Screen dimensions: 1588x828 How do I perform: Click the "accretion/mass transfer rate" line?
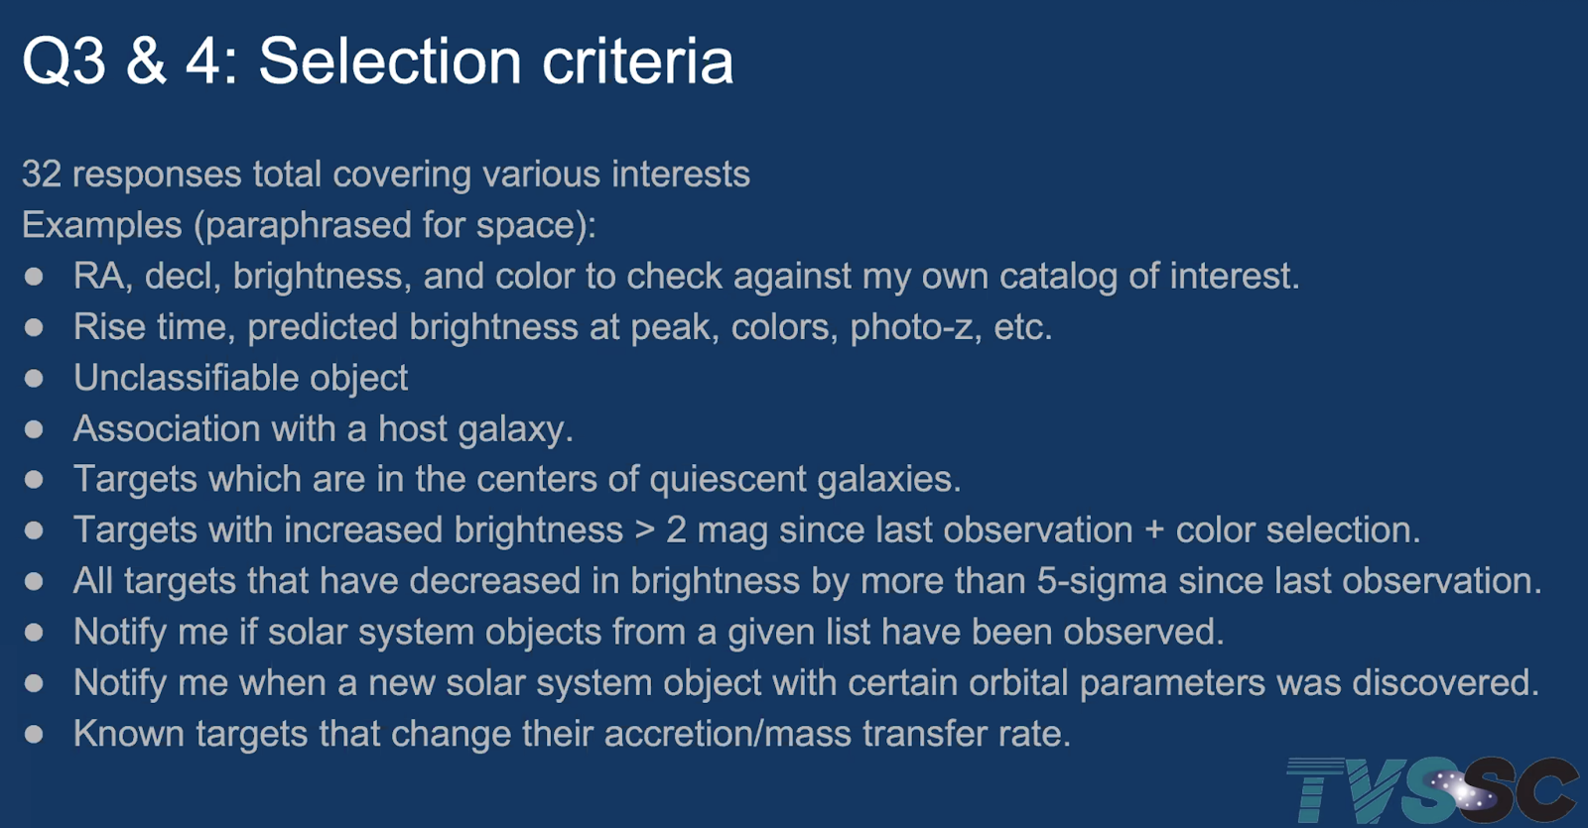[572, 734]
